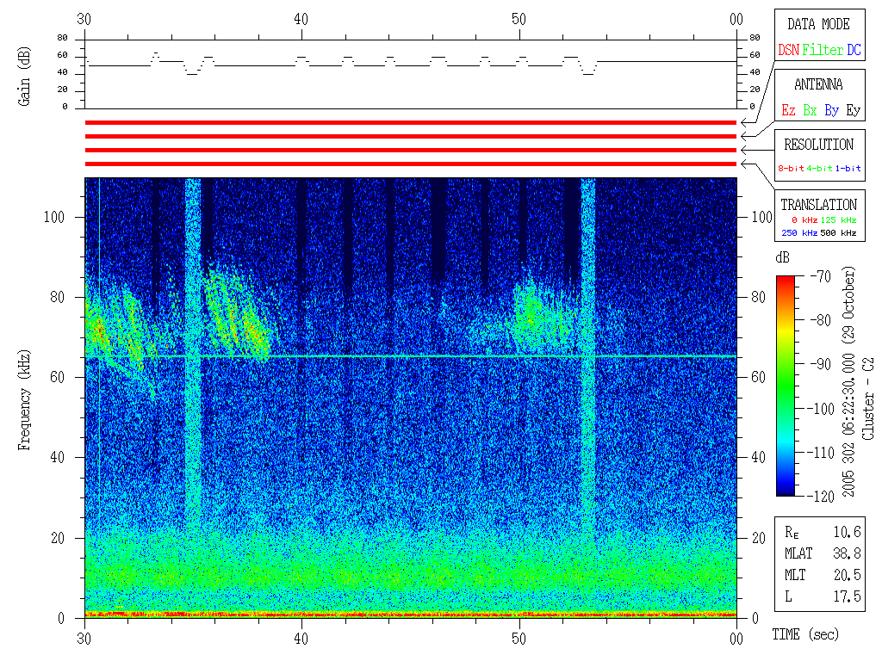882x661 pixels.
Task: Click the -100 value on the color scale
Action: (822, 409)
